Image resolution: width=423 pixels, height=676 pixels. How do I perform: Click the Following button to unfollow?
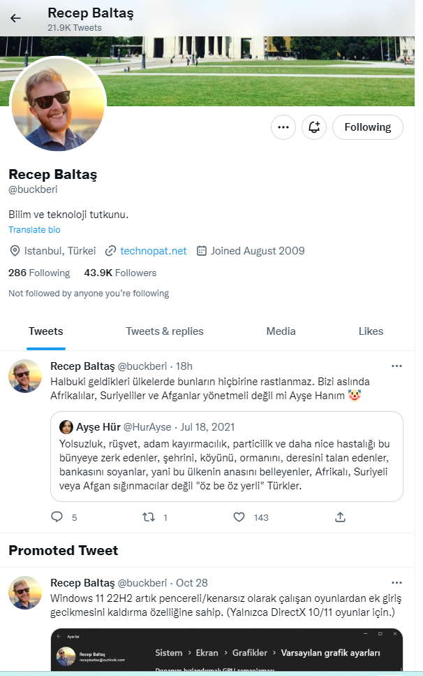368,127
